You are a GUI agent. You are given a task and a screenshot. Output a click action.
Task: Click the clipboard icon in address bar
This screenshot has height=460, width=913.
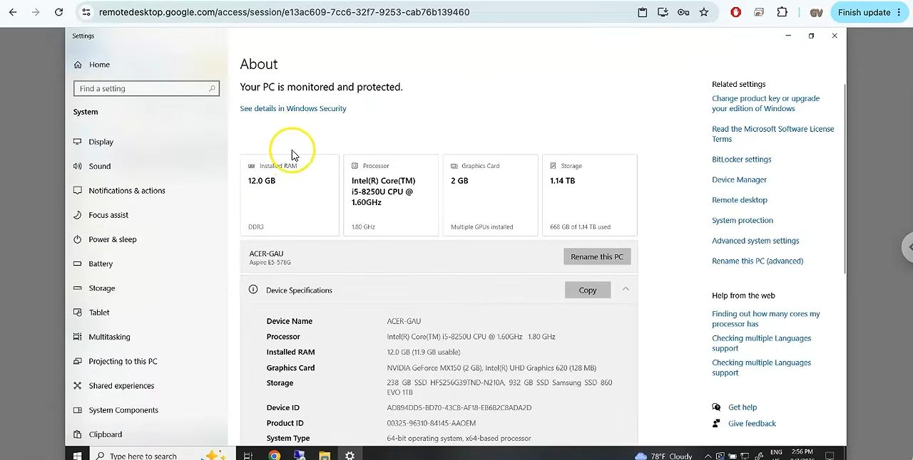pyautogui.click(x=643, y=12)
